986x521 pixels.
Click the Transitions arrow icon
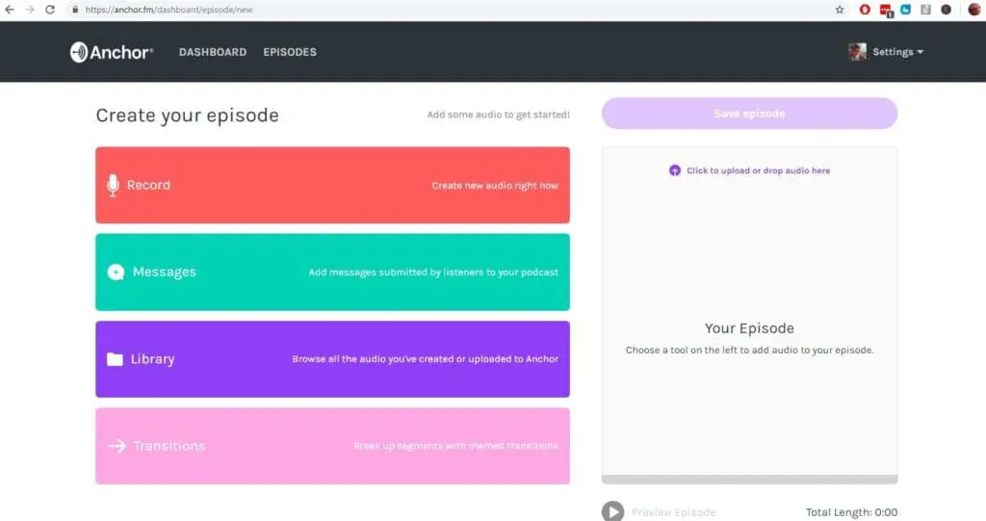[117, 446]
